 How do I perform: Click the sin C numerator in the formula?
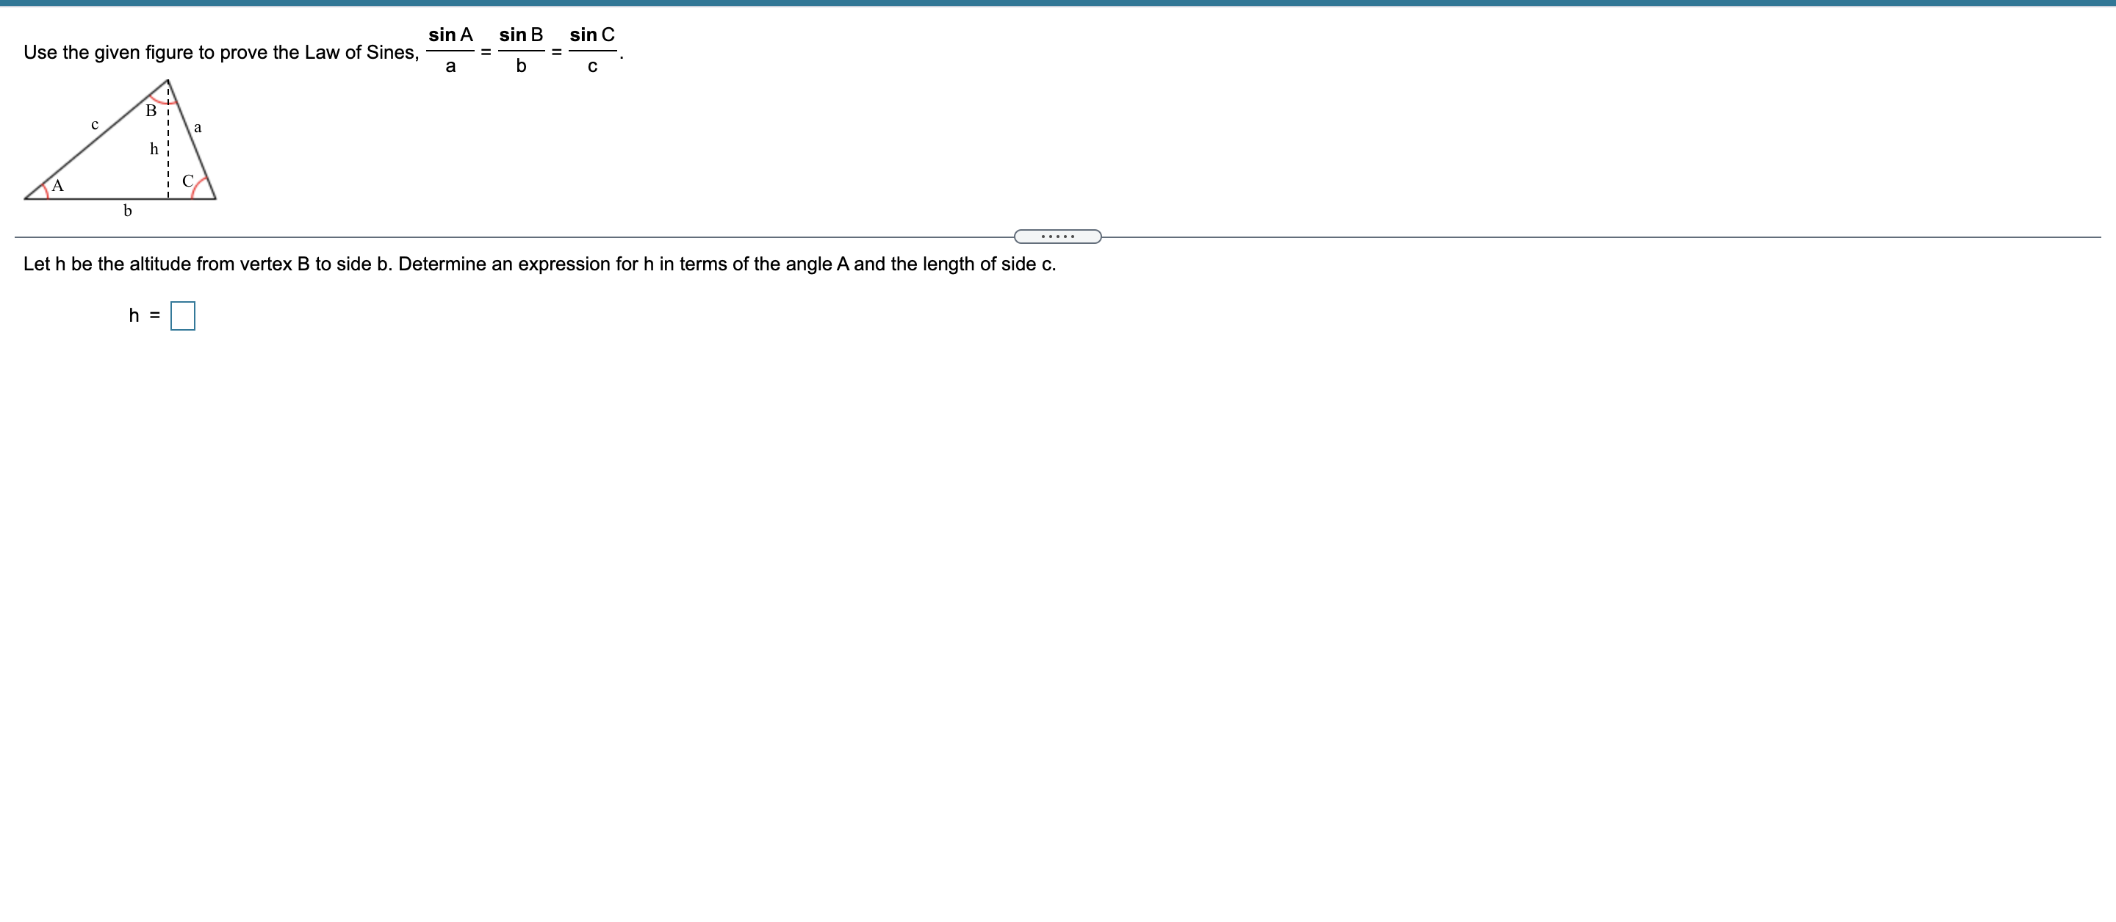591,35
